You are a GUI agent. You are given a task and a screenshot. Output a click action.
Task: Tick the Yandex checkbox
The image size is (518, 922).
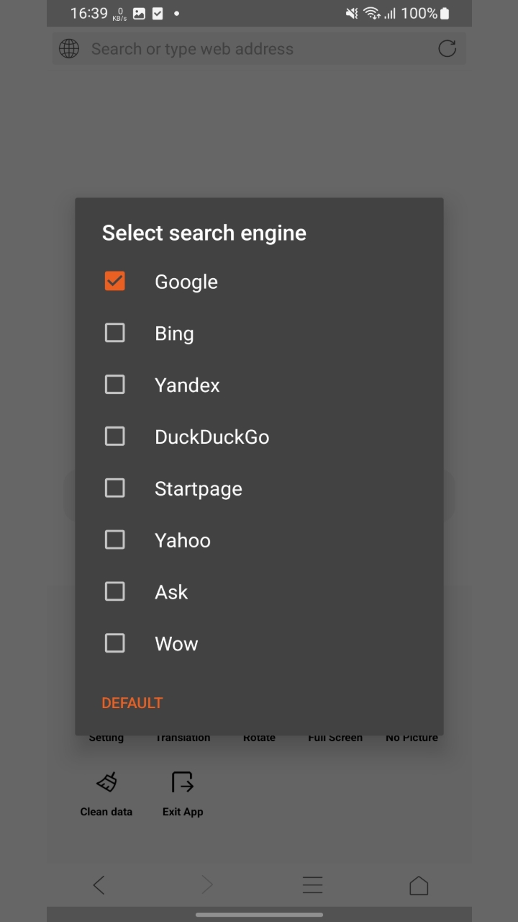(115, 385)
